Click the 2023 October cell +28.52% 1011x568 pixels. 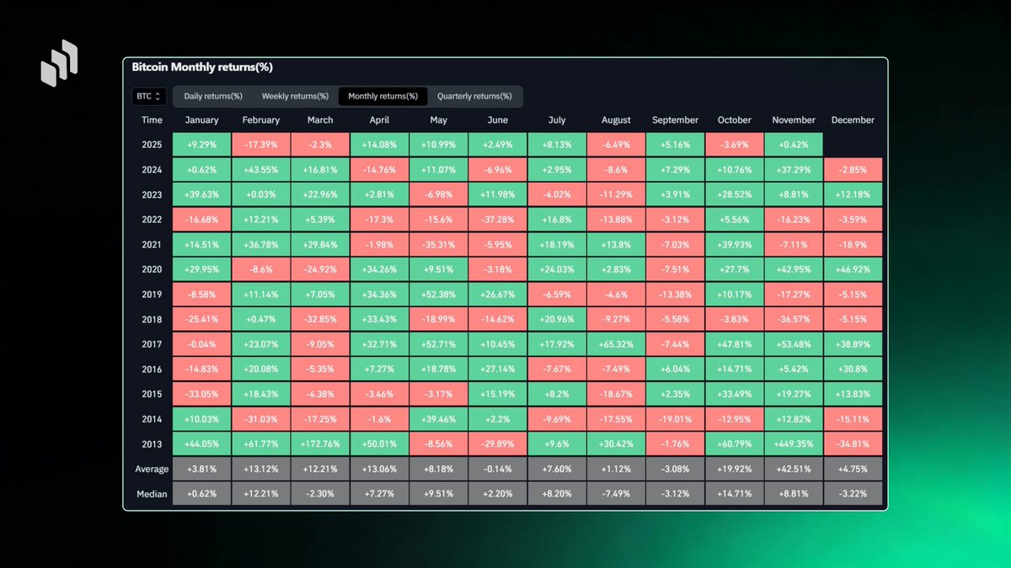click(x=734, y=194)
